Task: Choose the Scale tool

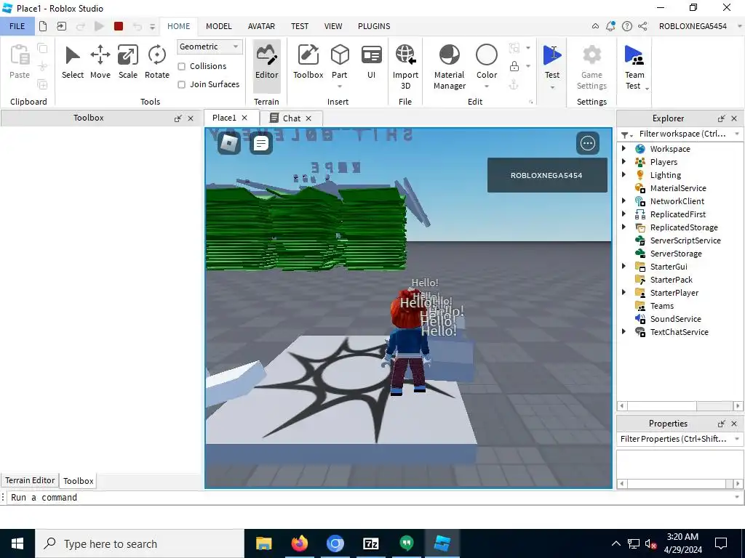Action: pyautogui.click(x=128, y=62)
